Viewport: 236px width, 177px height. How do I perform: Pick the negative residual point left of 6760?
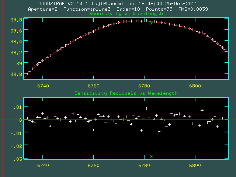click(x=93, y=130)
